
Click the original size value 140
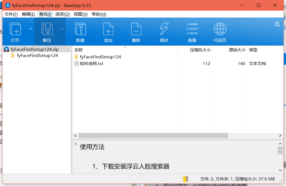[x=241, y=64]
